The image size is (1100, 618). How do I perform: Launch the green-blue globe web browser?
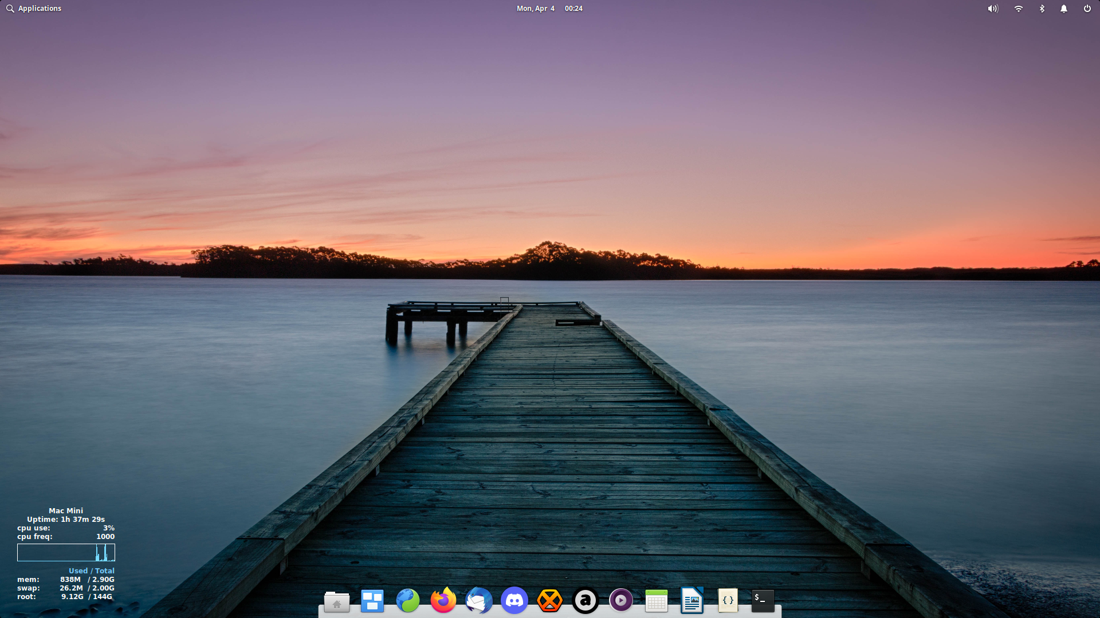point(408,601)
